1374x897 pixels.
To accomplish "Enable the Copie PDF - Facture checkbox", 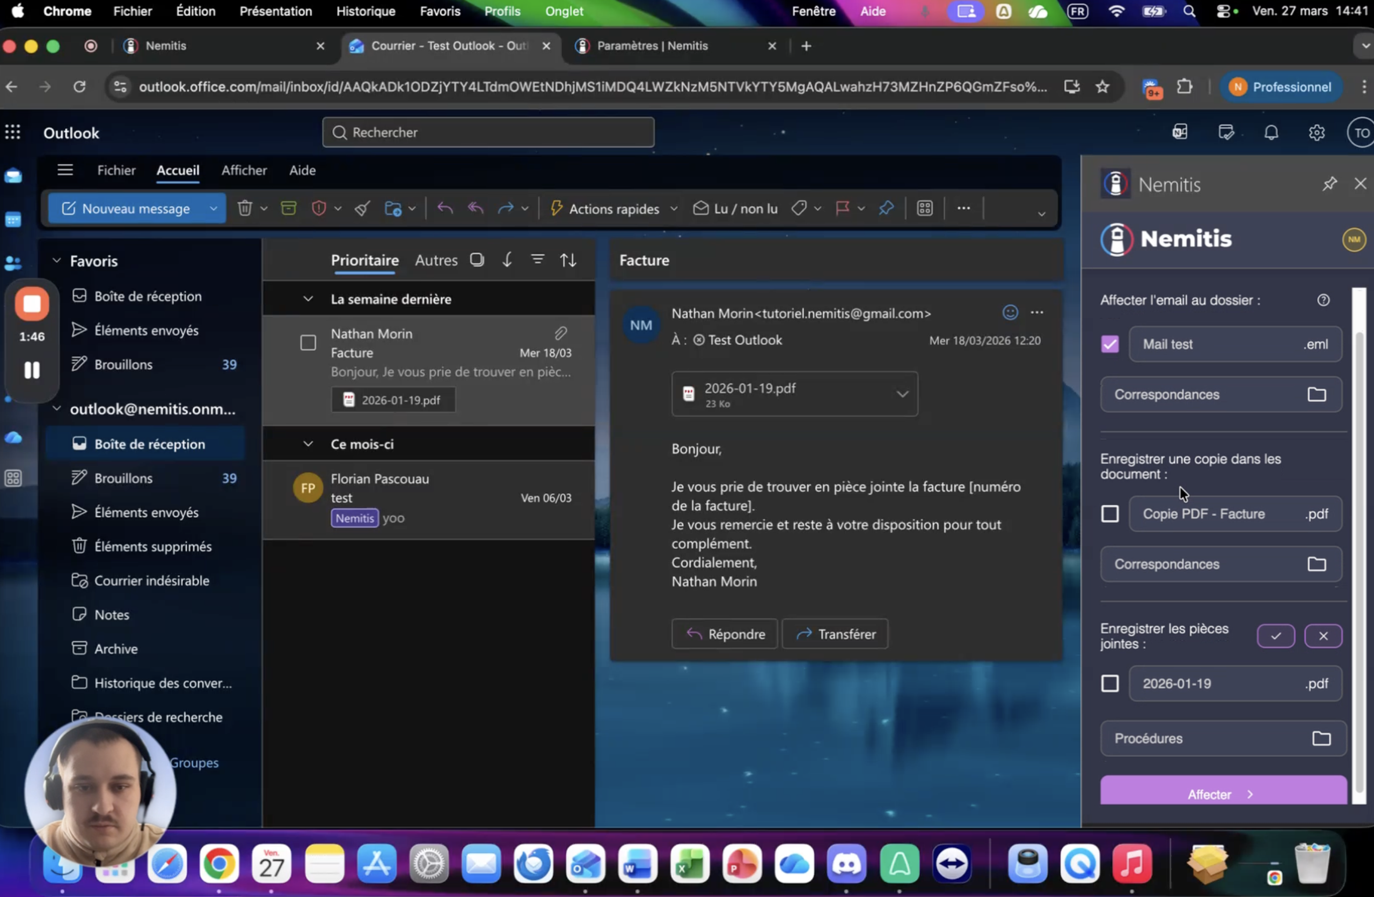I will (x=1109, y=513).
